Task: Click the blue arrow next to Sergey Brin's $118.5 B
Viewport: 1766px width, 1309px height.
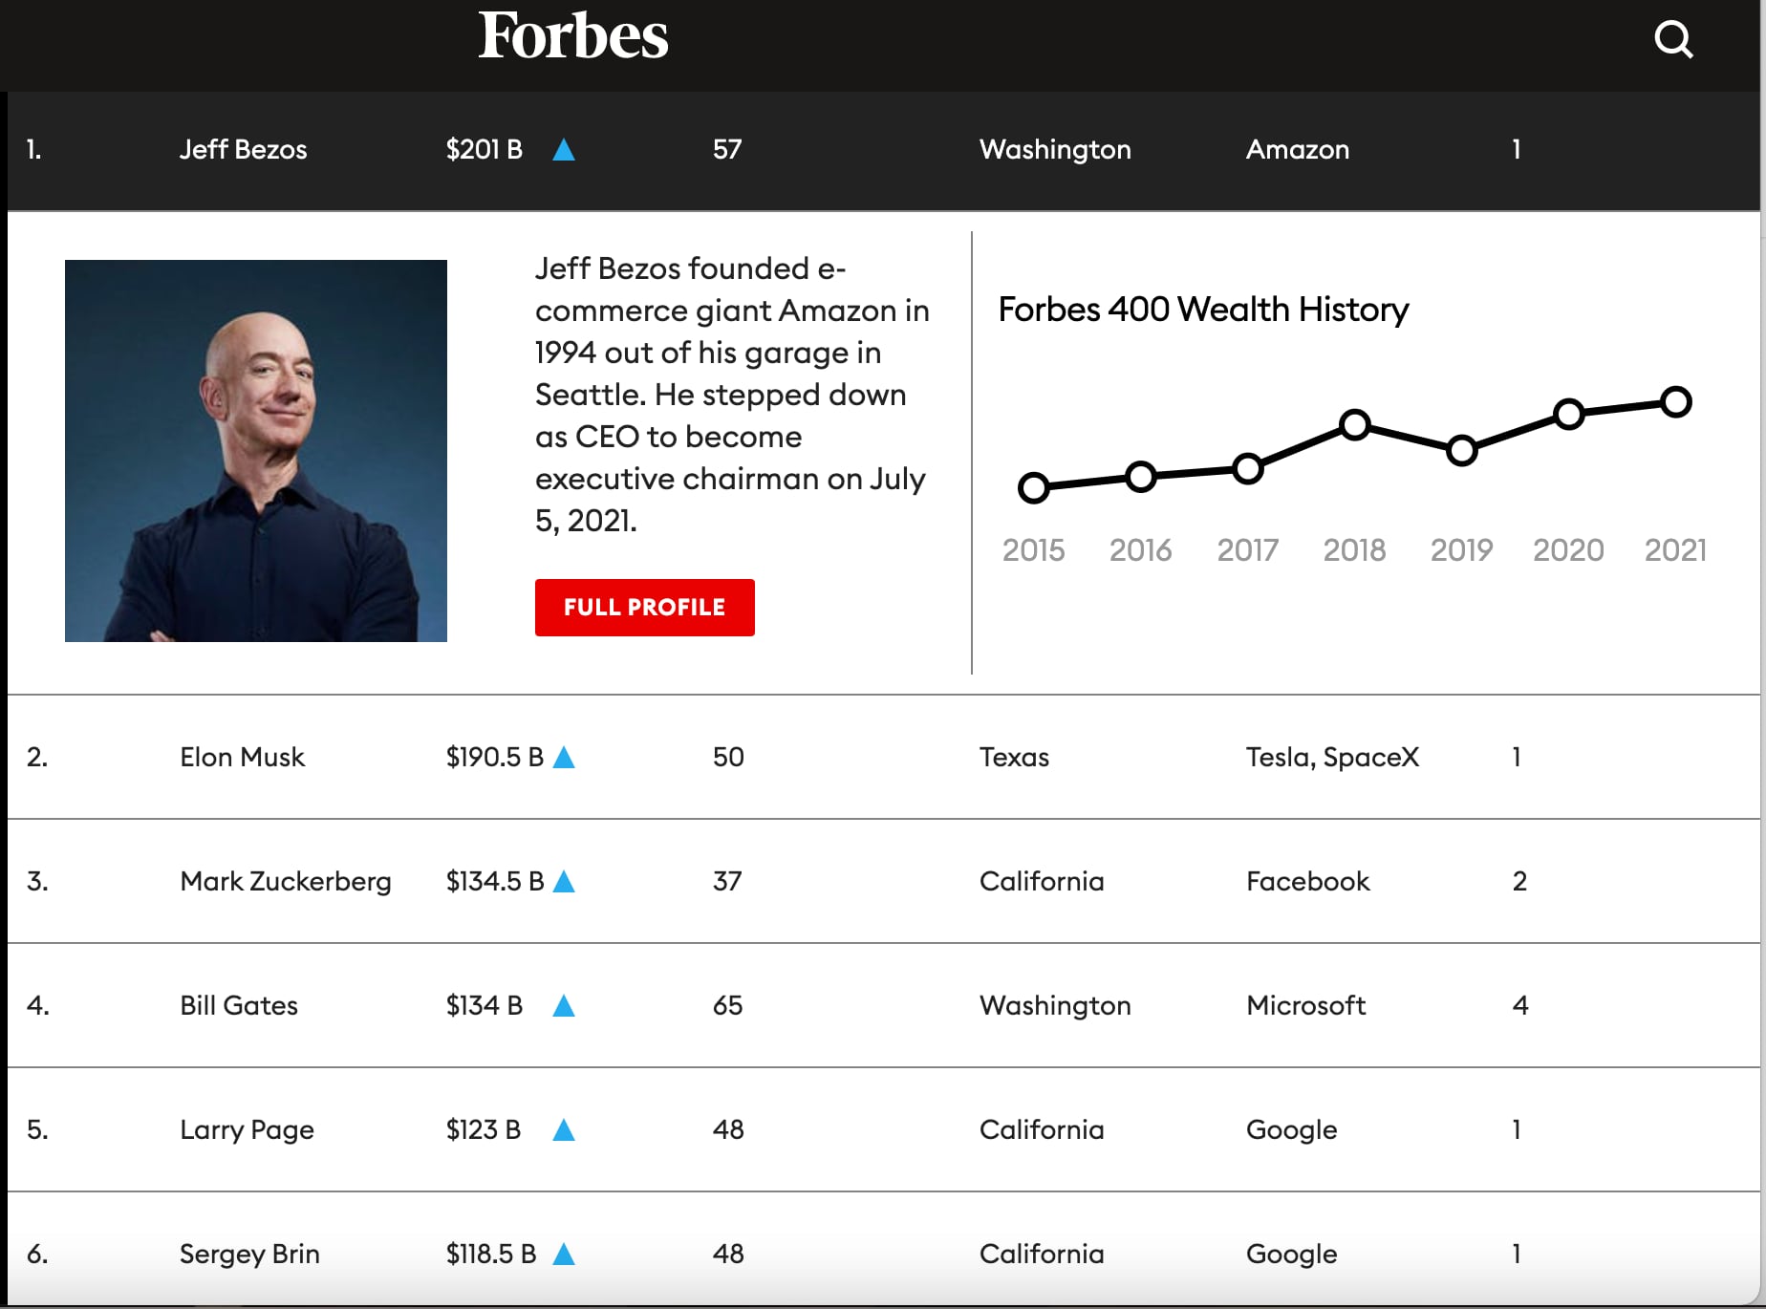Action: pos(566,1253)
